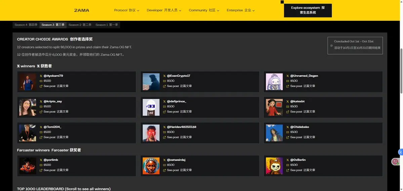Click the X icon beside @porlimb
Viewport: 403px width, 191px height.
point(41,160)
